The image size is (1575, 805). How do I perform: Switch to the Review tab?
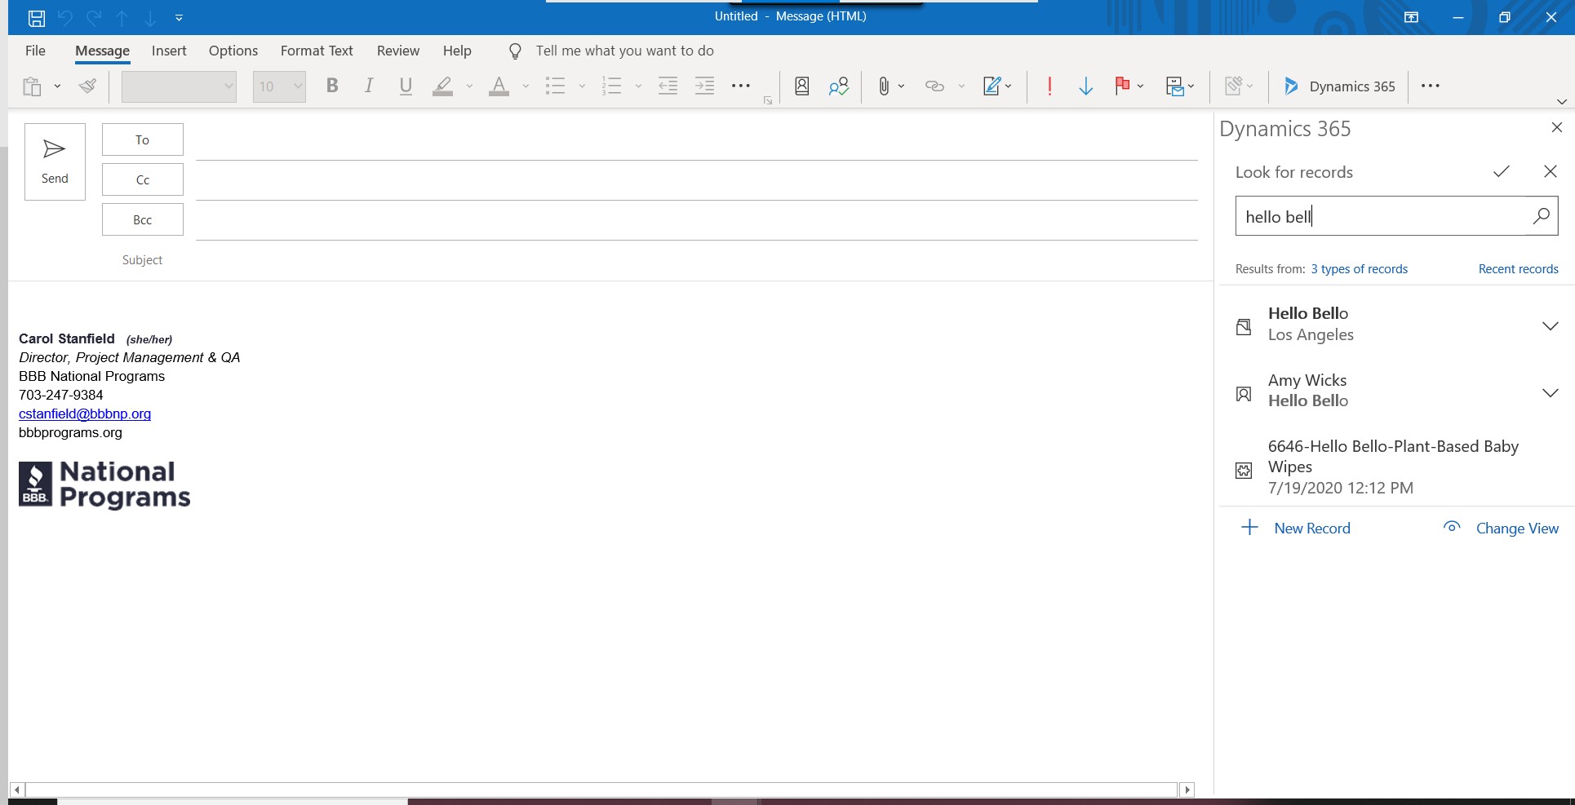pos(398,51)
